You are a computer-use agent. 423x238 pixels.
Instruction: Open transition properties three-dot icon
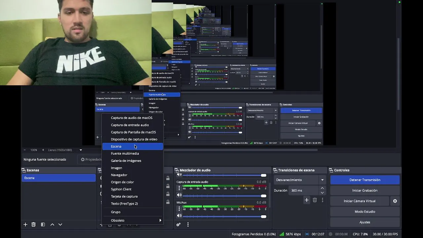tap(323, 200)
